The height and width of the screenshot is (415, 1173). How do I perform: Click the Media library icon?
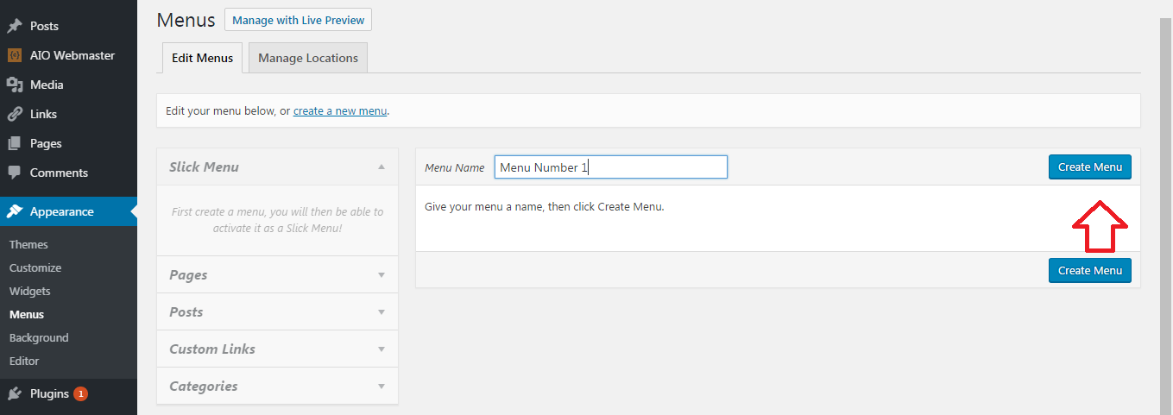[15, 85]
